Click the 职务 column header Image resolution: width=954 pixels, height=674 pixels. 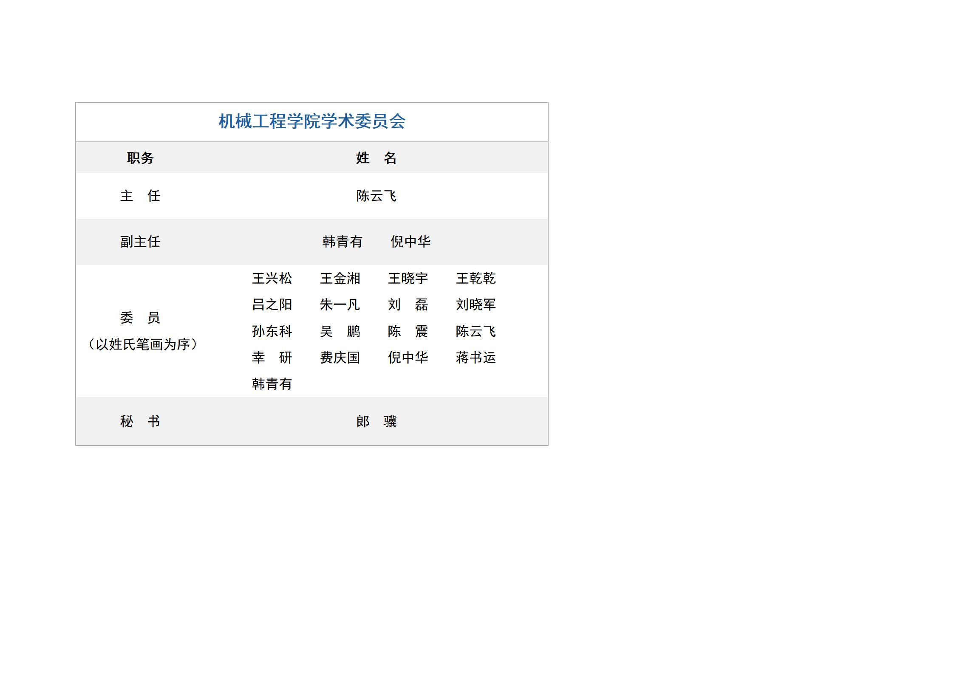pyautogui.click(x=140, y=158)
